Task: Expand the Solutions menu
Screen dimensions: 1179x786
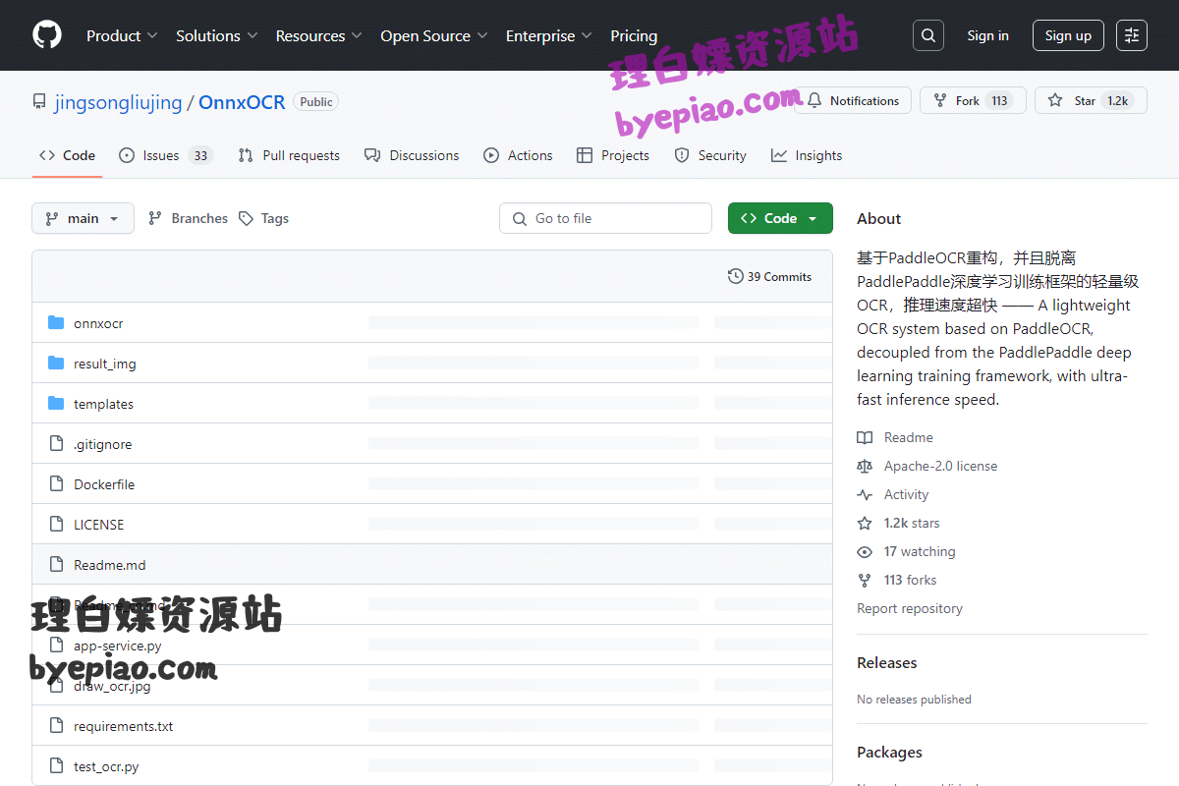Action: pos(216,35)
